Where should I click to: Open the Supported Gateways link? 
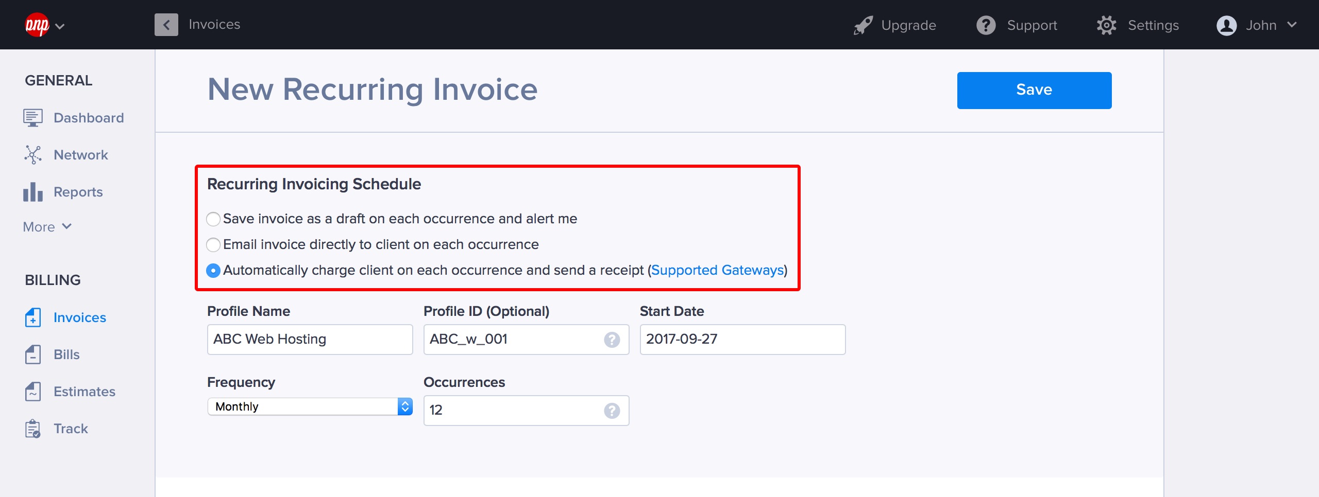click(717, 270)
